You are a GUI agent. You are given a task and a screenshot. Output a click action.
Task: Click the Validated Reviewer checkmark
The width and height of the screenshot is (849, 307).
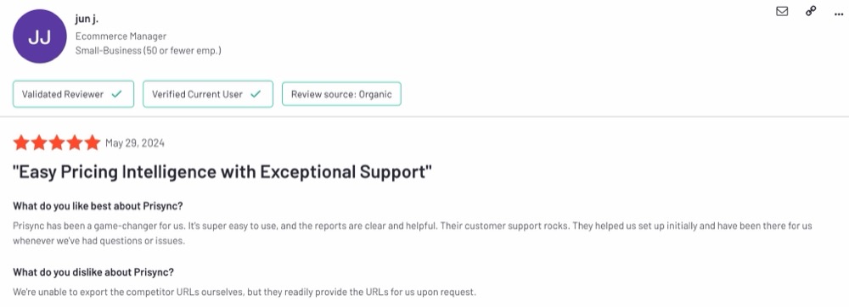116,94
